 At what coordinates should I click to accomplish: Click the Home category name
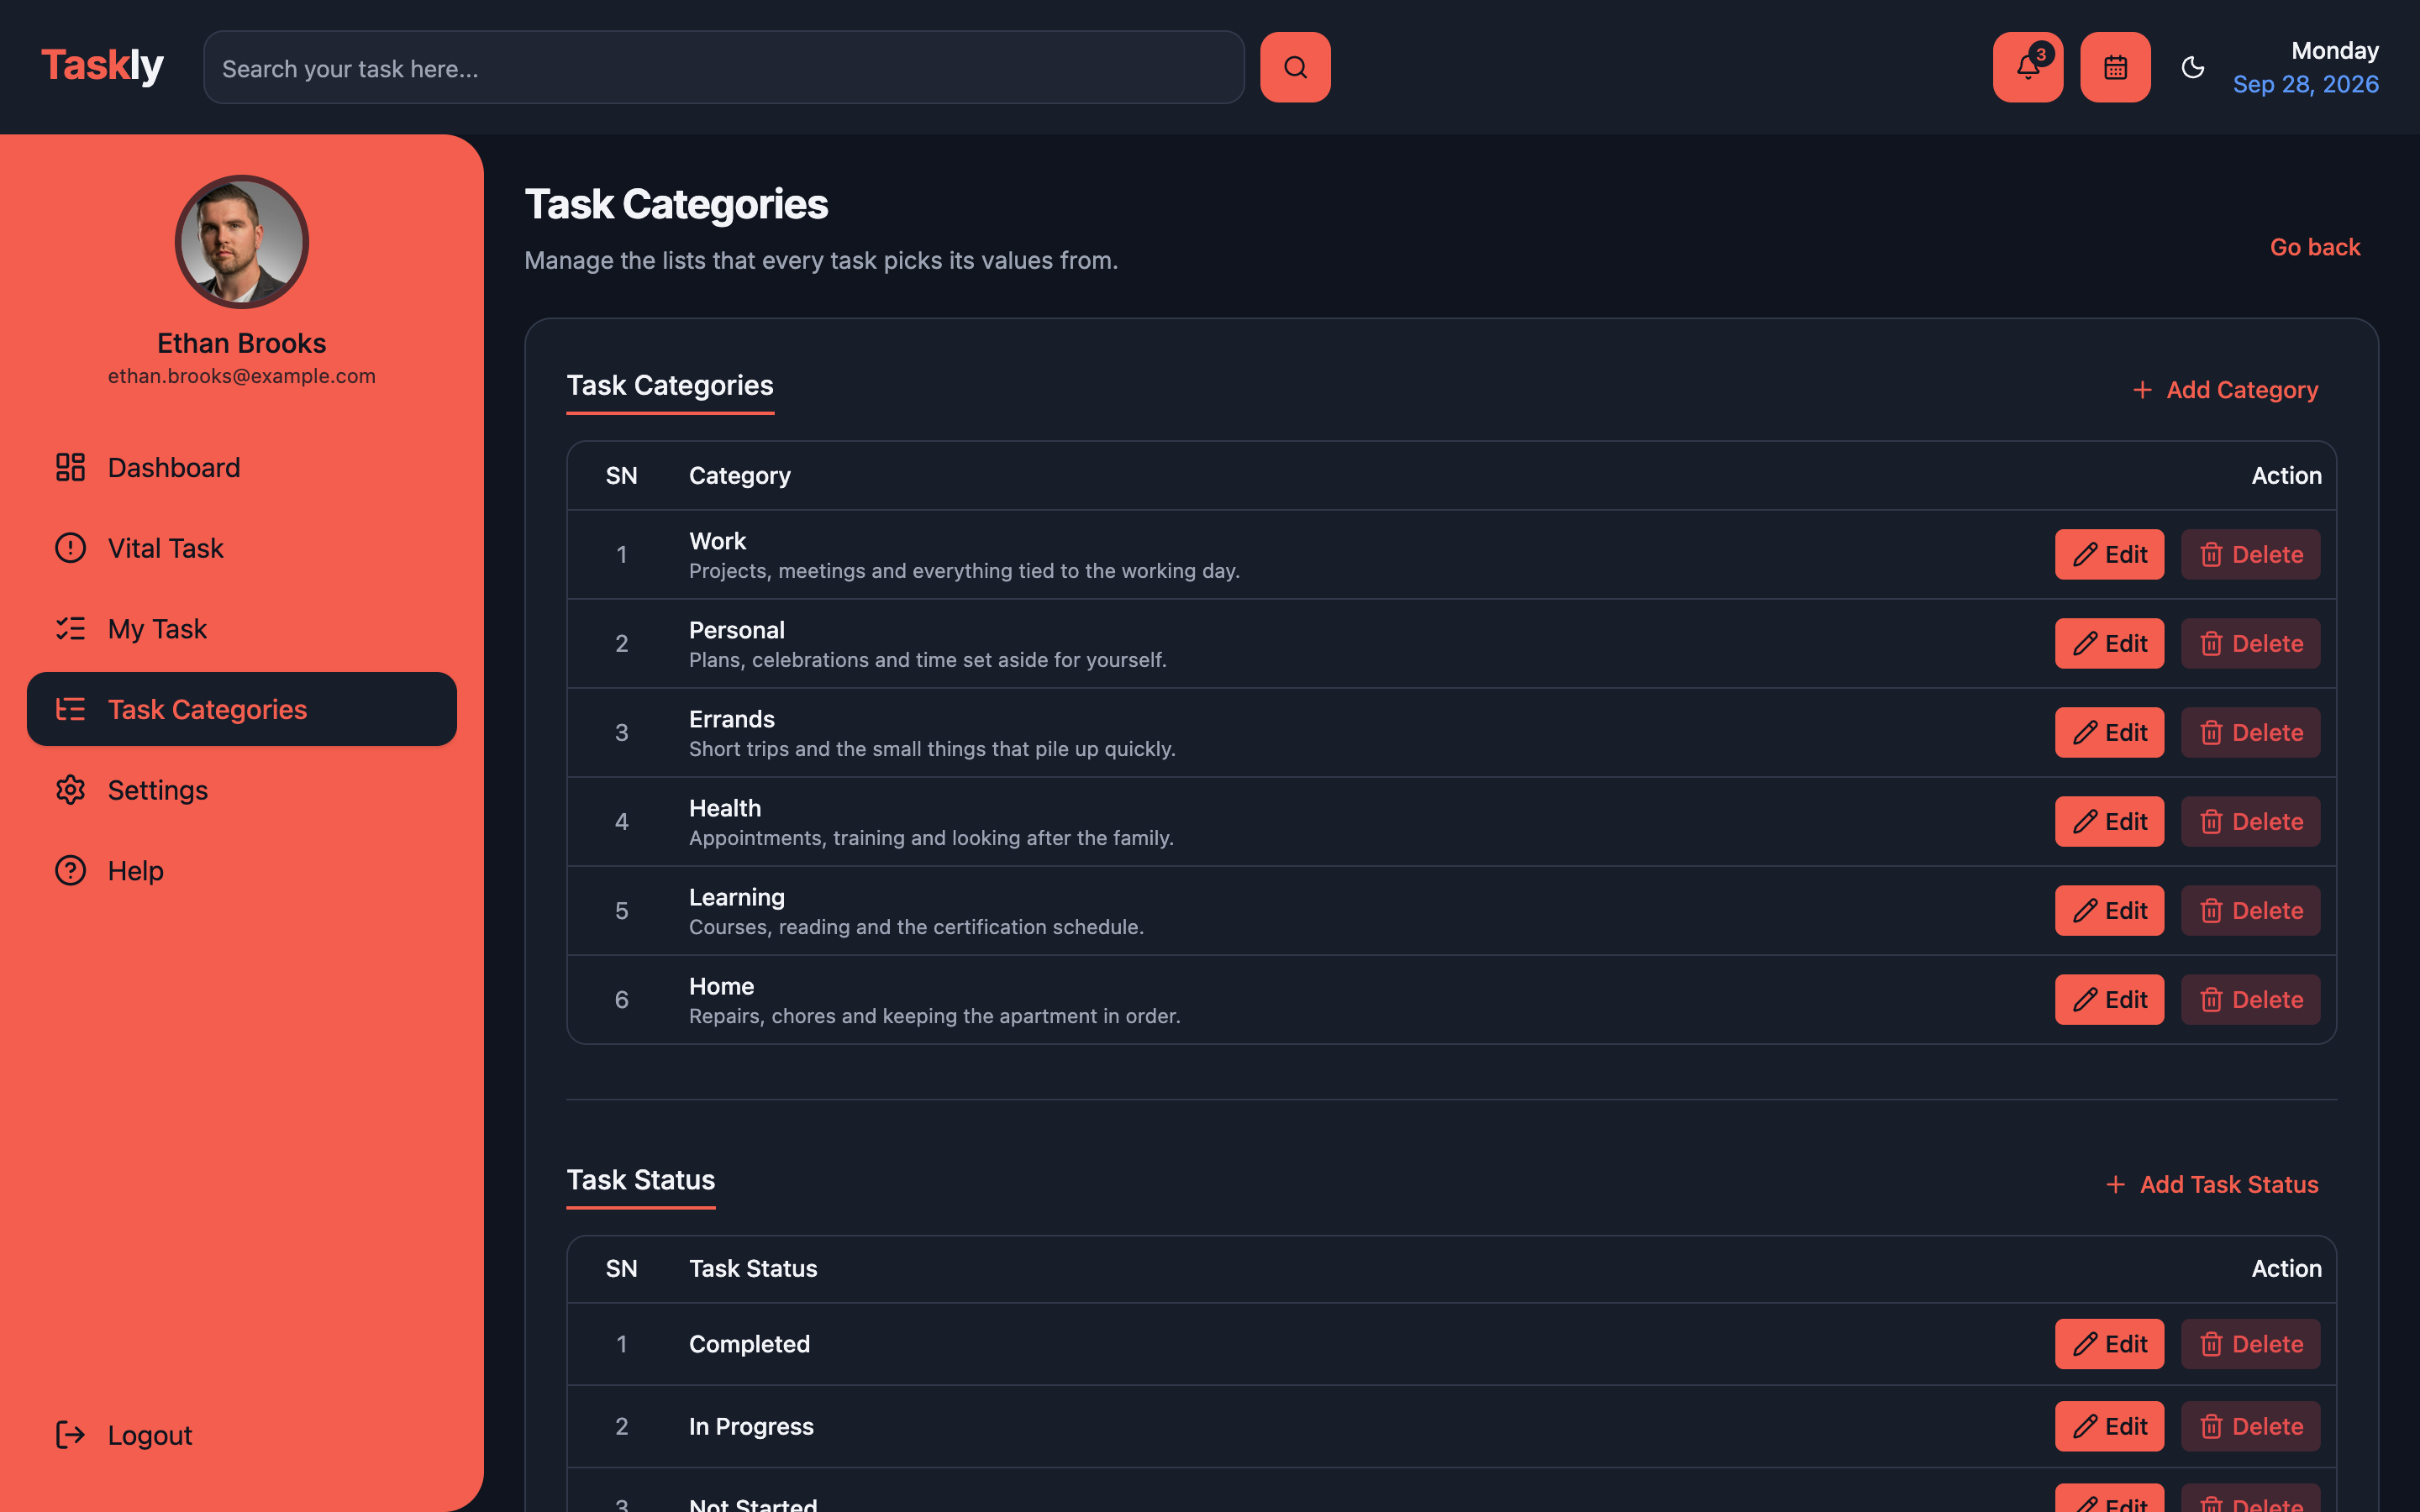(x=721, y=986)
